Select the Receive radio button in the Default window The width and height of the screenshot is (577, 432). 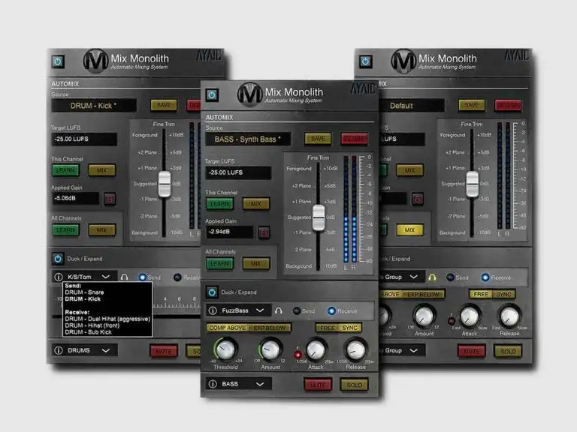point(485,277)
